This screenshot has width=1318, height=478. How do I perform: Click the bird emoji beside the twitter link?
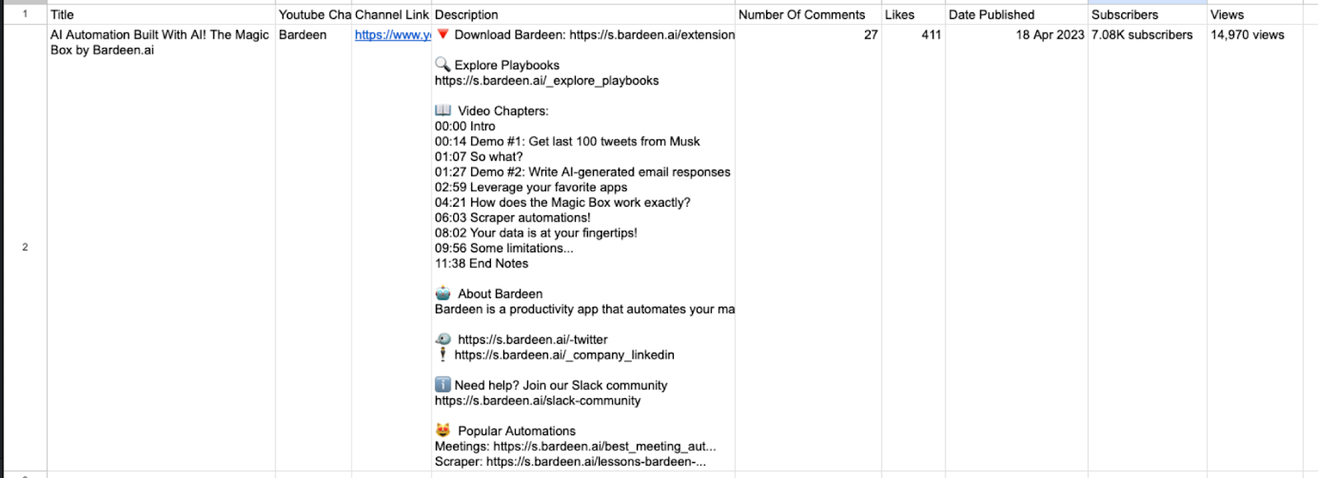click(x=443, y=339)
